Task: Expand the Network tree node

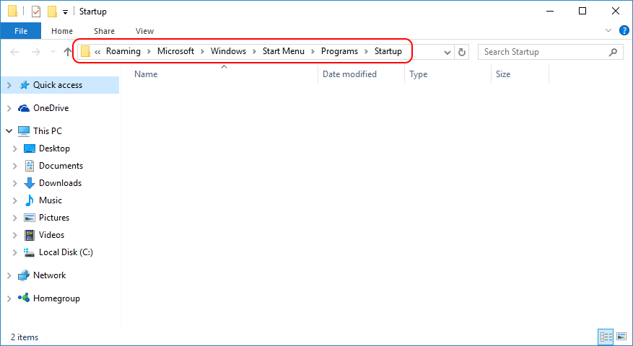Action: [x=9, y=275]
